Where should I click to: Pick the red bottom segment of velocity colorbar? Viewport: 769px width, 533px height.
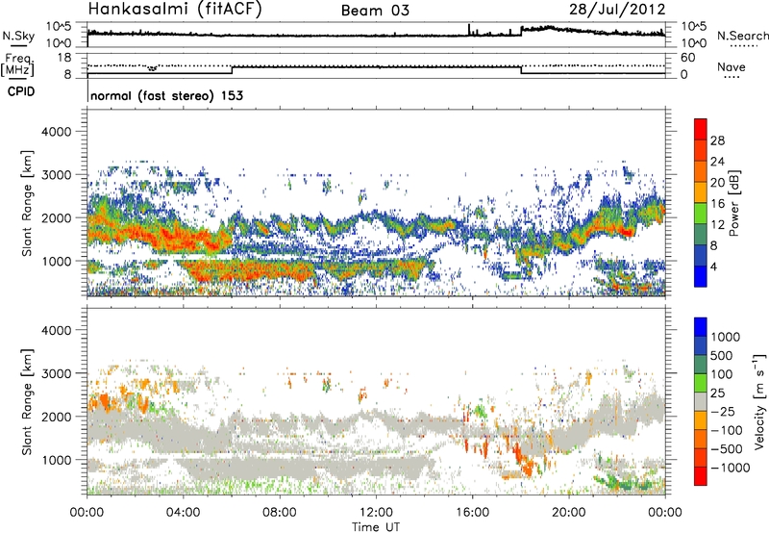tap(701, 476)
